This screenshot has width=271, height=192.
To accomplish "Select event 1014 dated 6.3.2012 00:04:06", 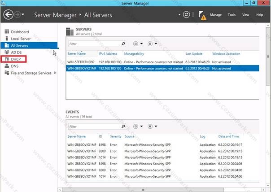I will (162, 176).
